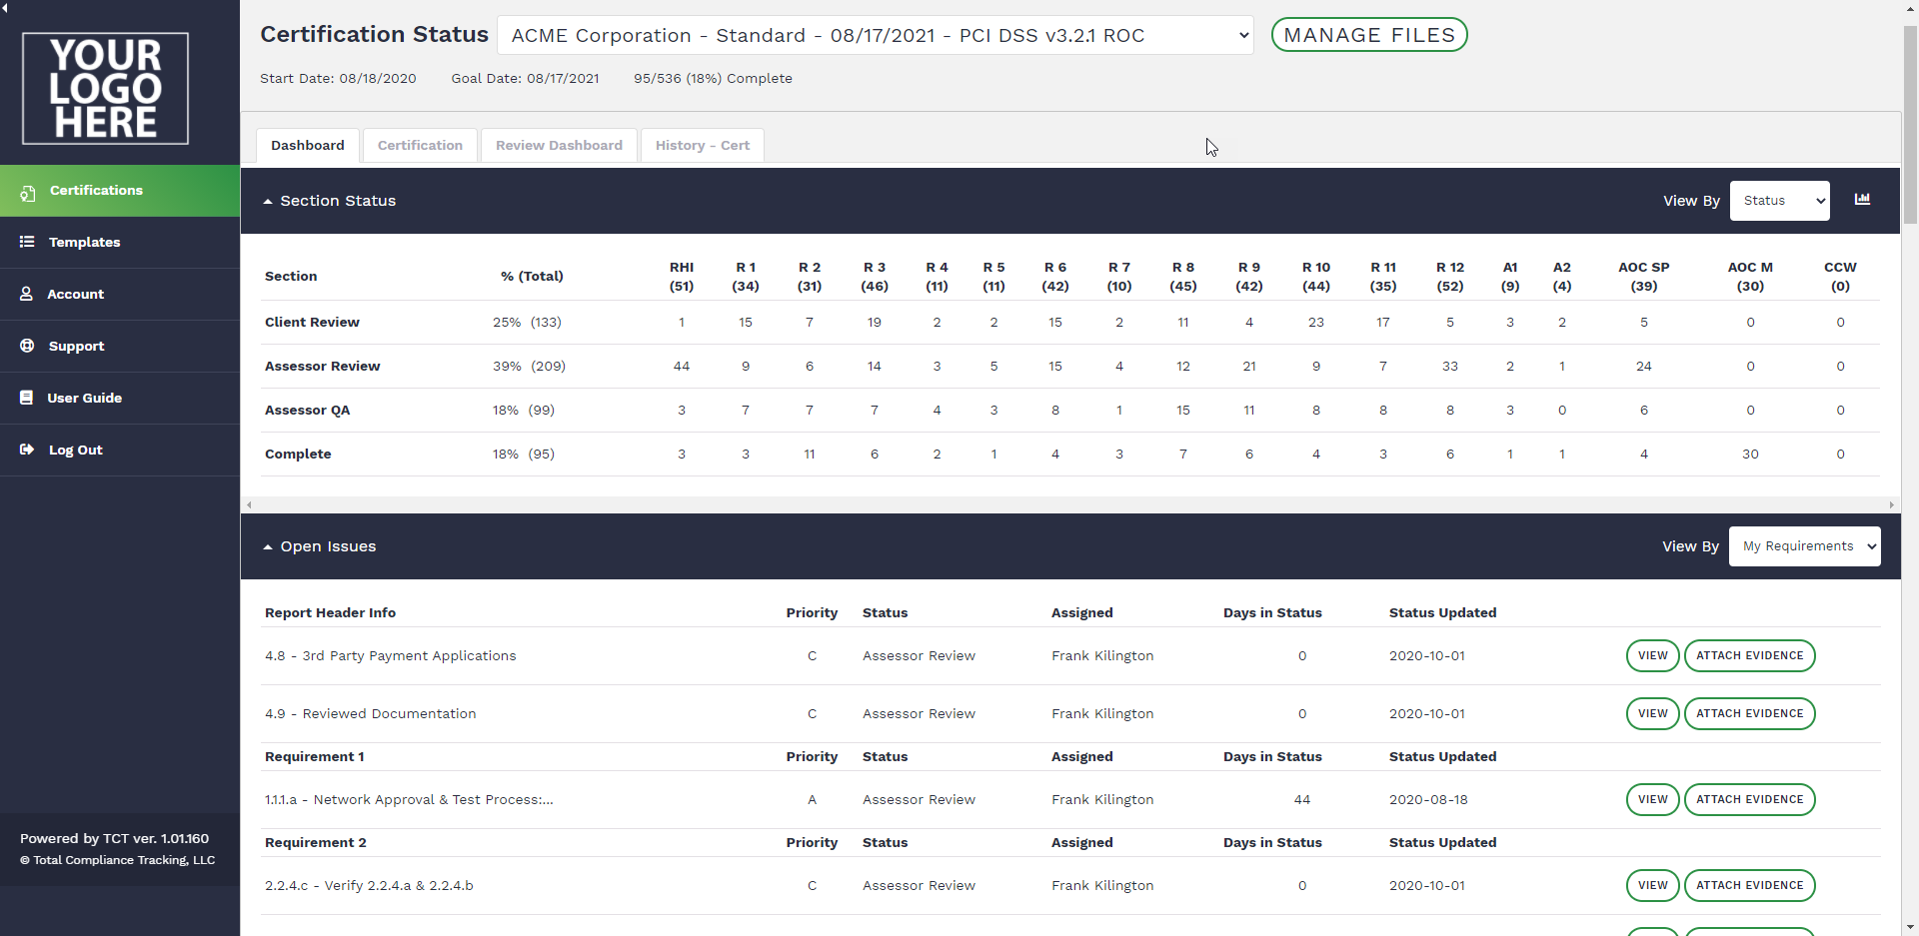The image size is (1919, 936).
Task: Click the Account person icon
Action: 27,294
